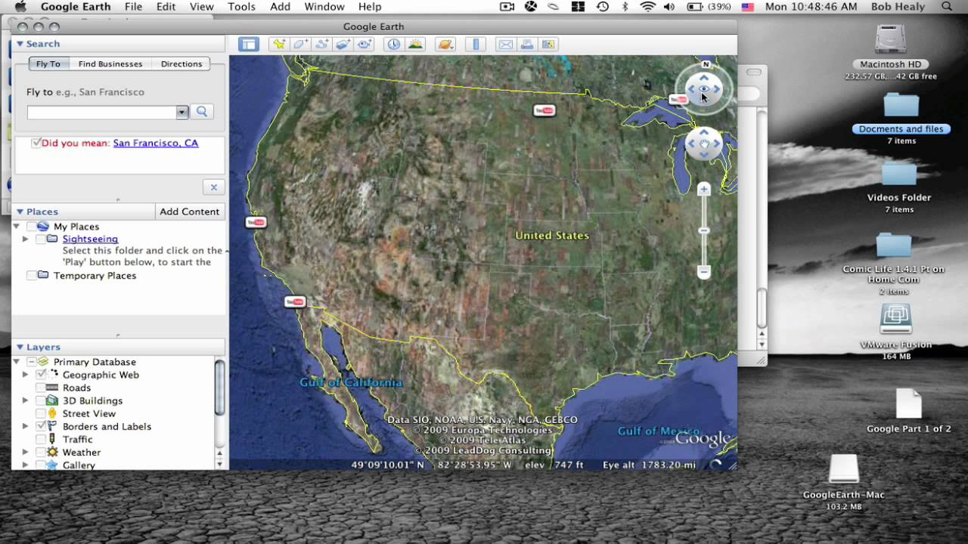968x544 pixels.
Task: Click the zoom slider handle
Action: tap(704, 230)
